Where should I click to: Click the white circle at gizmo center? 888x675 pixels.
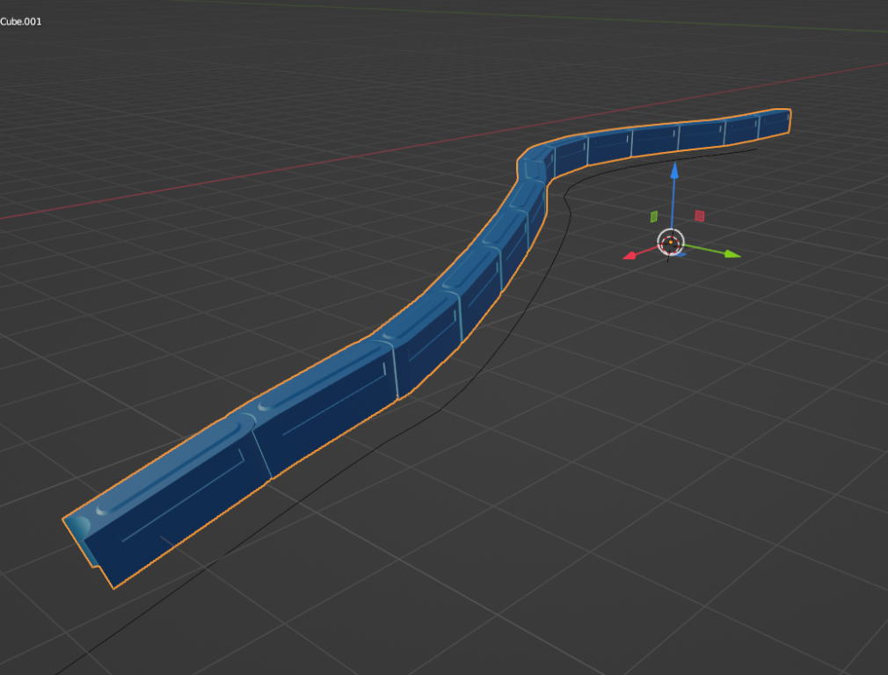671,243
